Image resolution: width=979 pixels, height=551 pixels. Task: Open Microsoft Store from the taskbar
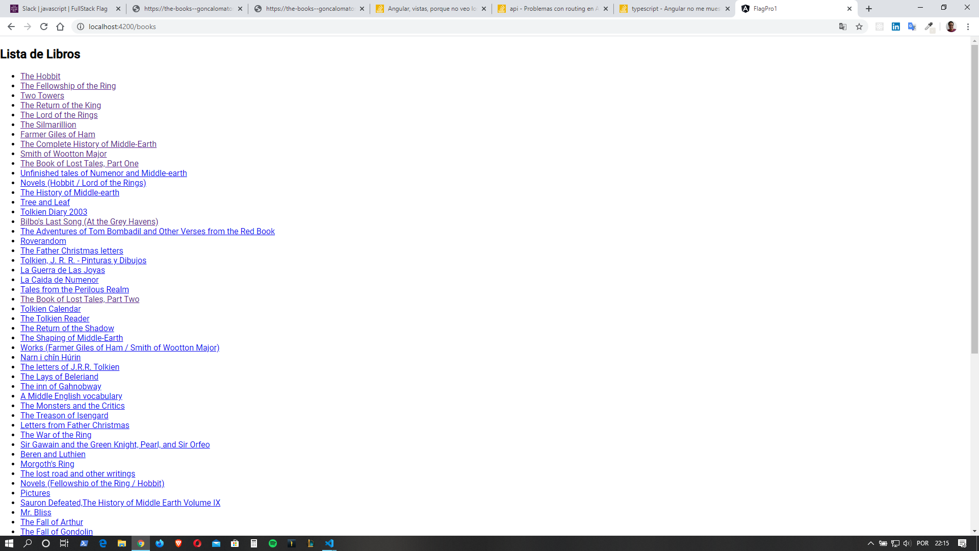235,543
